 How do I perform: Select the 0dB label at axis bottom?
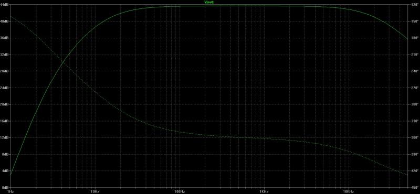6,188
